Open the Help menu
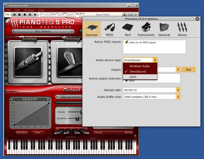This screenshot has width=204, height=159. [41, 10]
